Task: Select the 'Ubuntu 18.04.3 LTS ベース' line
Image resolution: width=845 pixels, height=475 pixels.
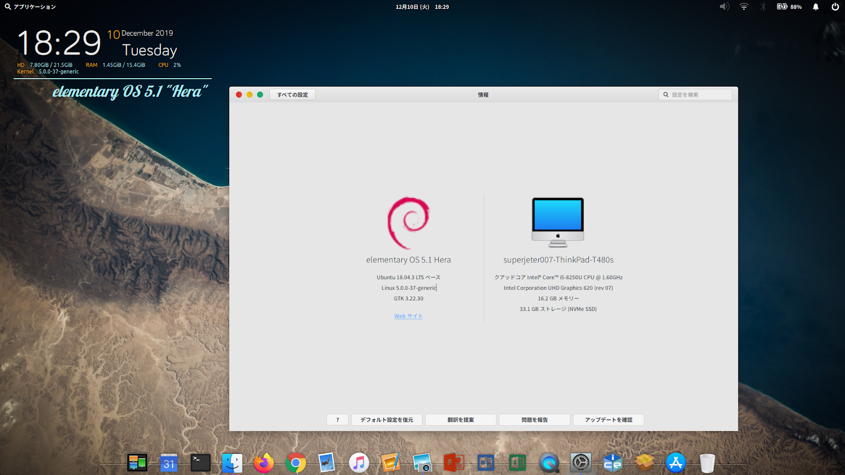Action: pos(408,277)
